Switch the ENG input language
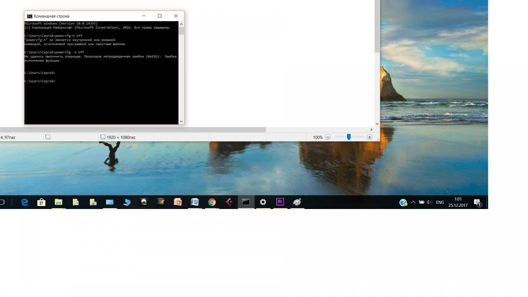 tap(440, 202)
